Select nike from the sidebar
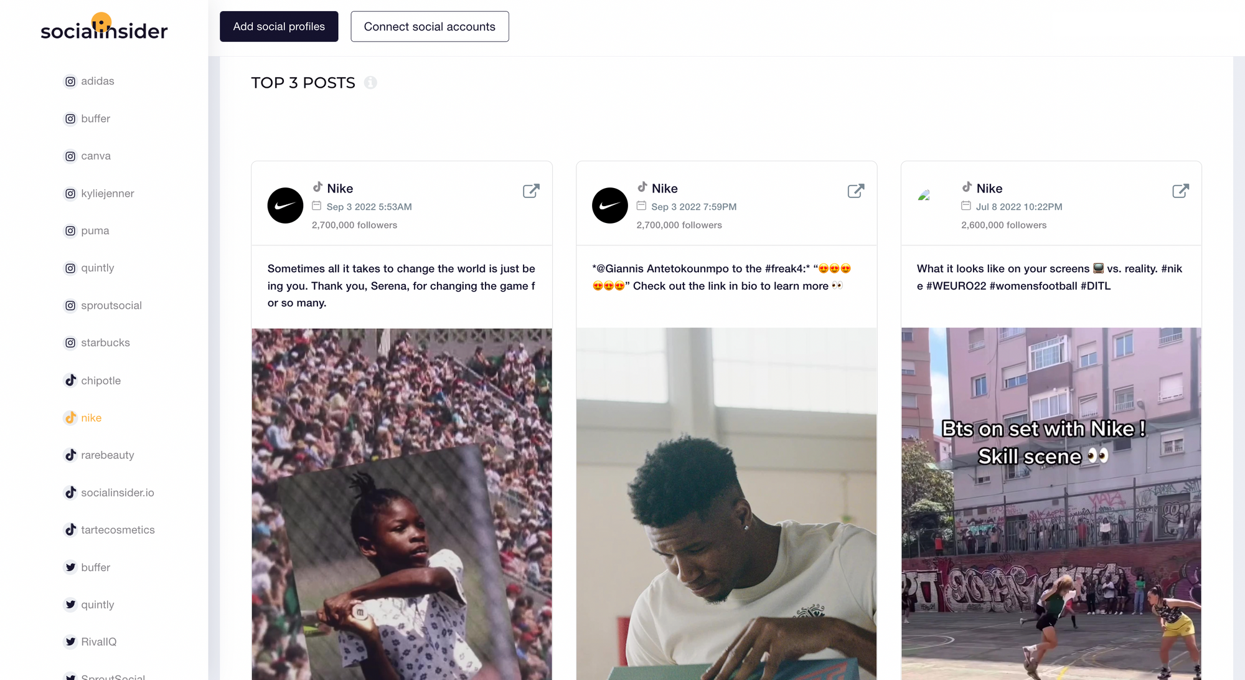Screen dimensions: 1245x680 tap(92, 417)
